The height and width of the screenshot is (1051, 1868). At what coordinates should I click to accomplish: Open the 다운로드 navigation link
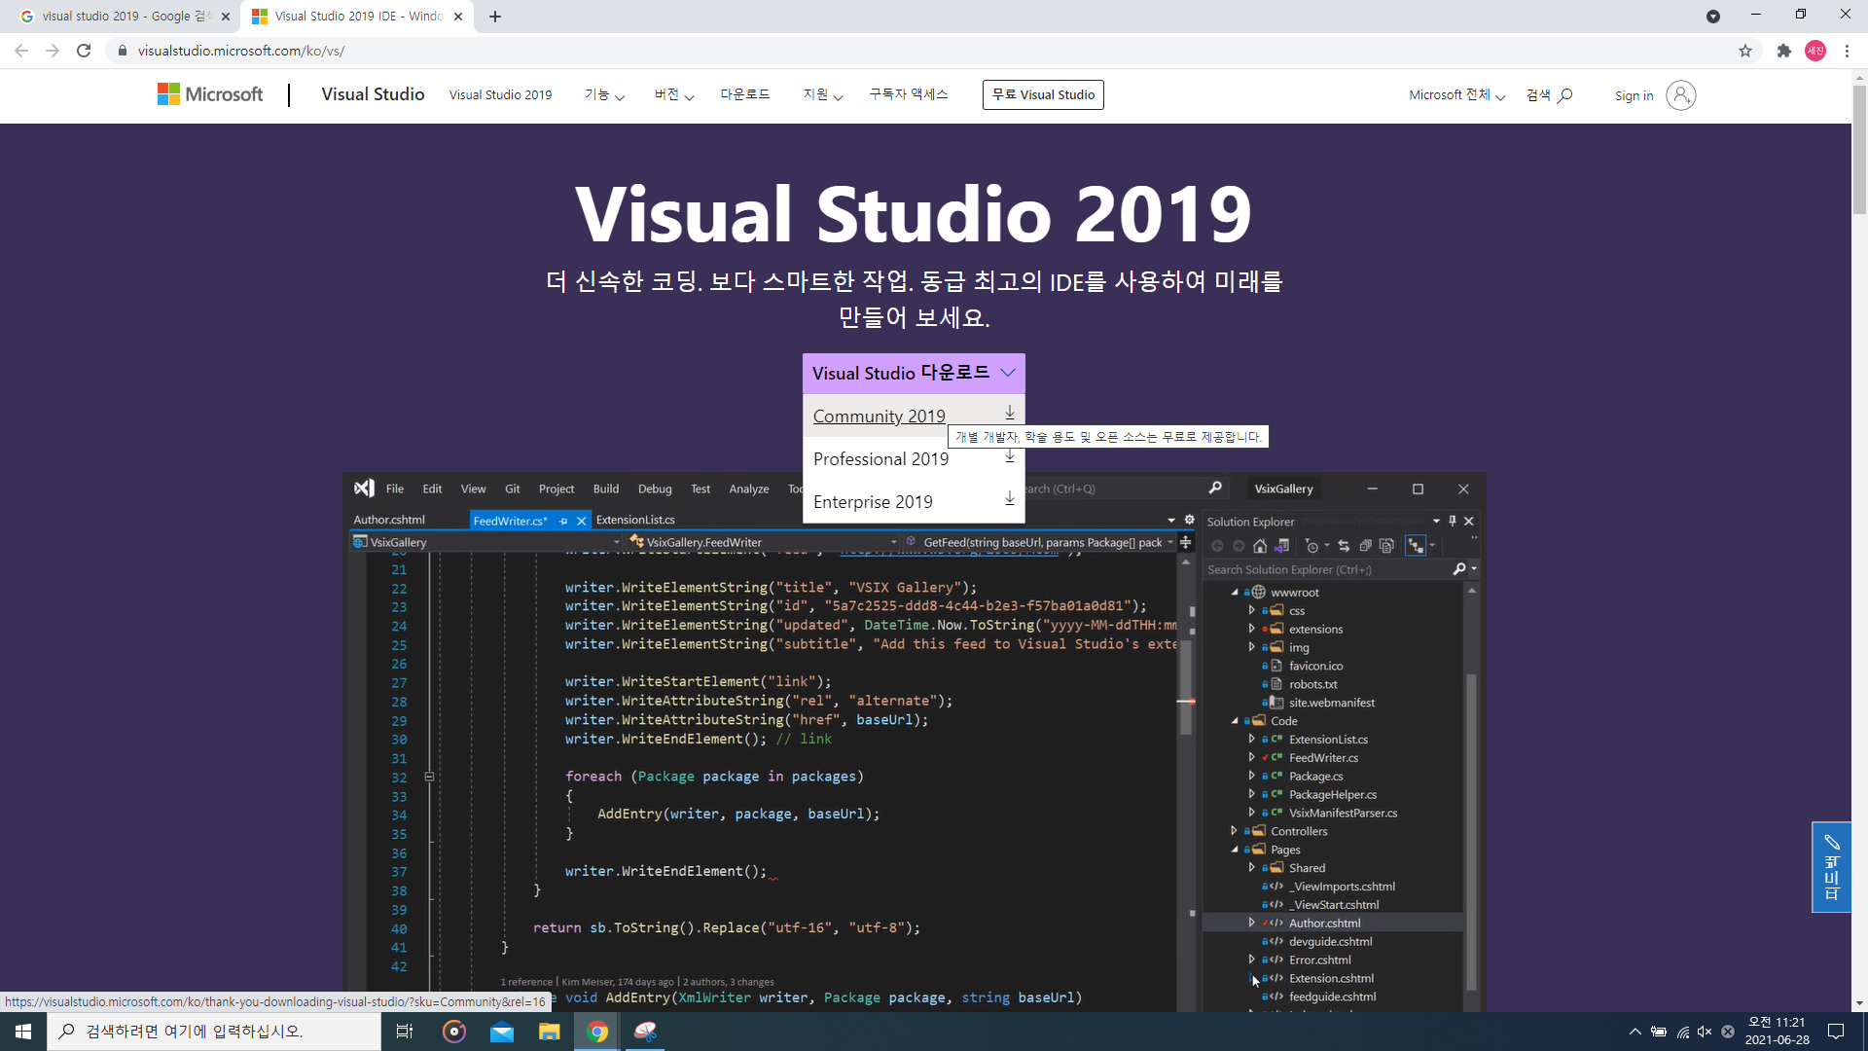coord(744,94)
